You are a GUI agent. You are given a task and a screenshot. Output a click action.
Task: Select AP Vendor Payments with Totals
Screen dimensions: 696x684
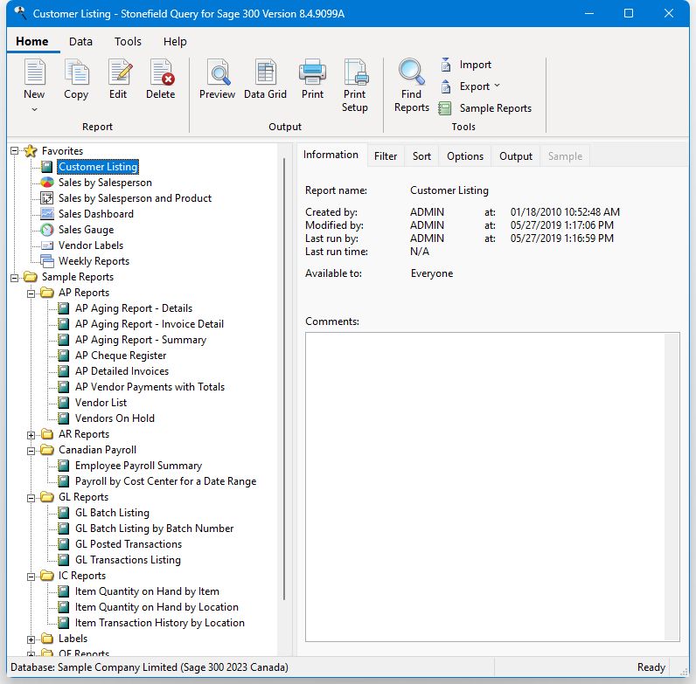tap(150, 387)
